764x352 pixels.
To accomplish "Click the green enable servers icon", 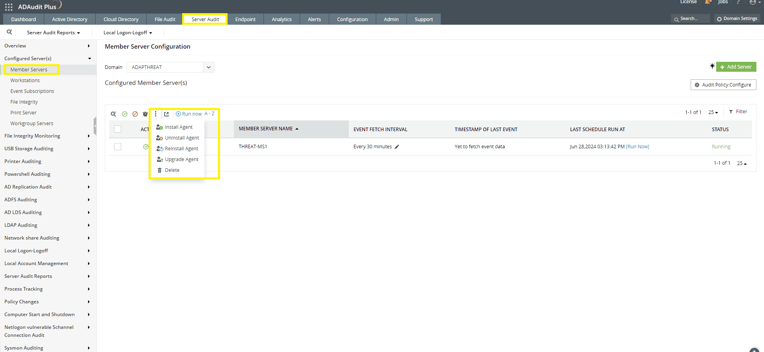I will click(125, 114).
